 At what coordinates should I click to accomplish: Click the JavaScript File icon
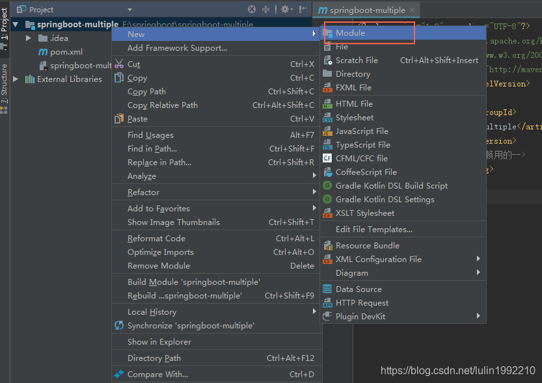327,131
